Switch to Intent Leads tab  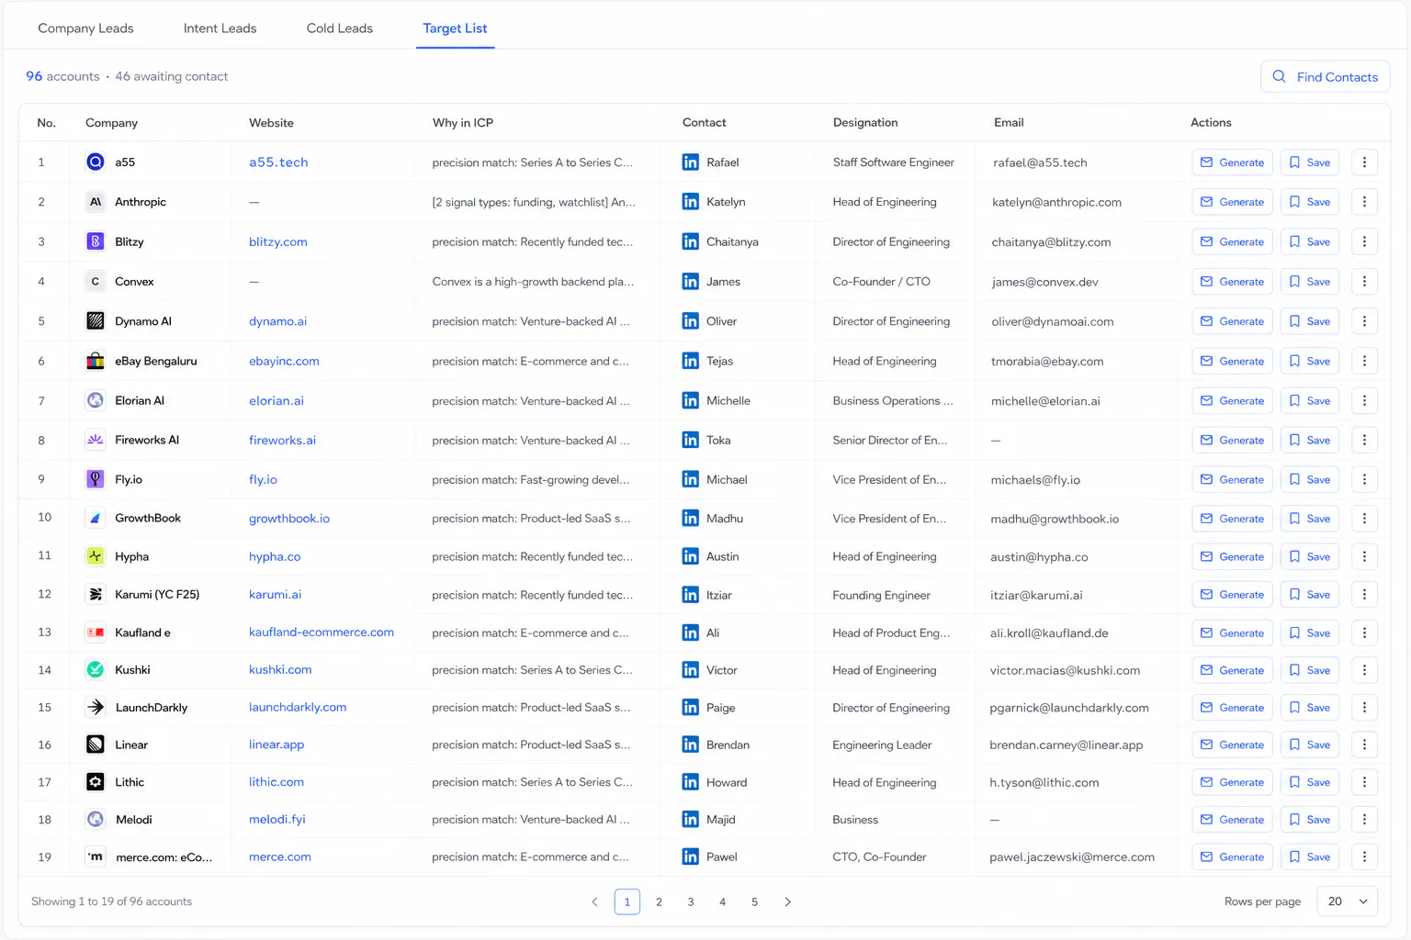(220, 28)
